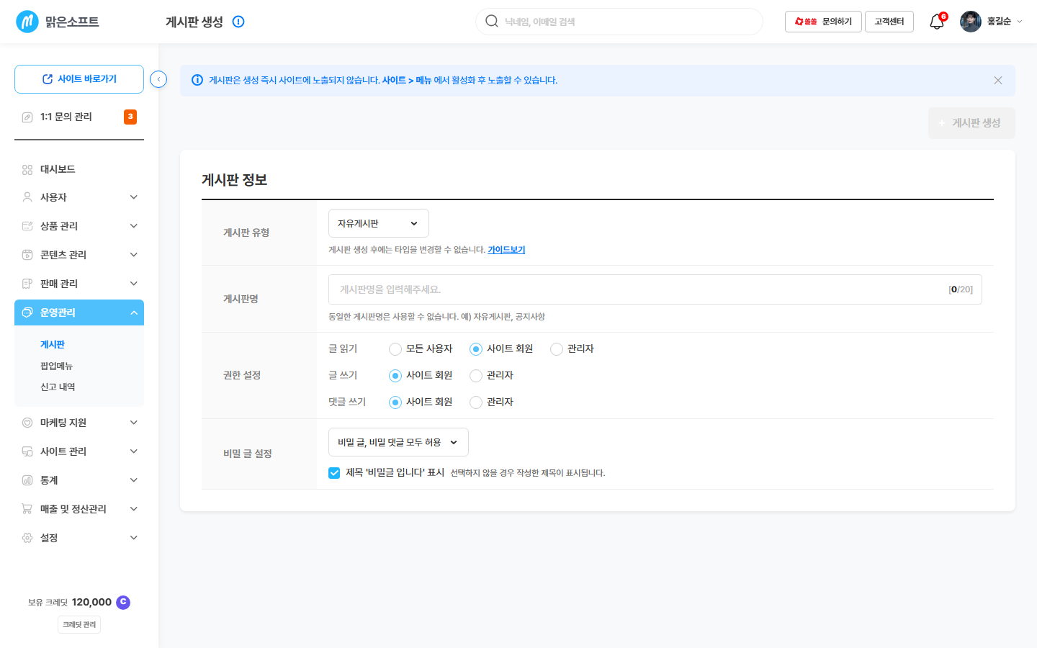Open the 가이드보기 link

coord(506,250)
